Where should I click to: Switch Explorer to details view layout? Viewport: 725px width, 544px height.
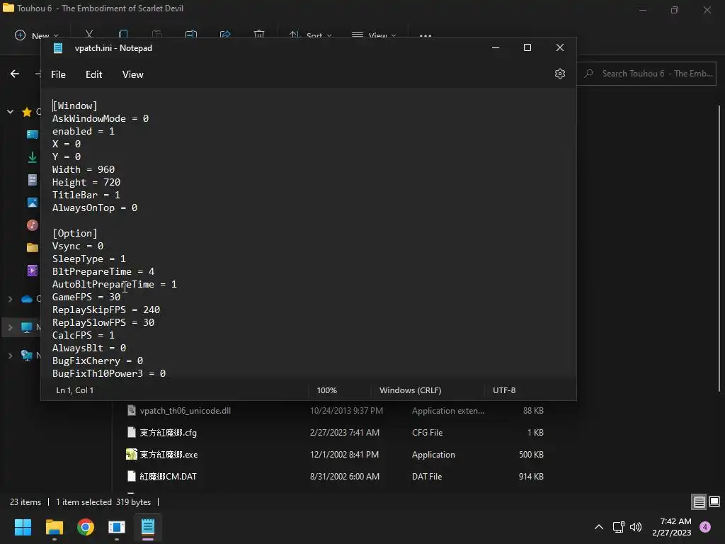(699, 502)
